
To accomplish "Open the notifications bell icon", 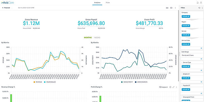I will pyautogui.click(x=198, y=2).
